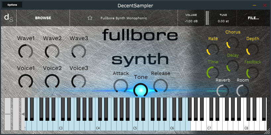
Task: Close the DecentSampler window
Action: (265, 5)
